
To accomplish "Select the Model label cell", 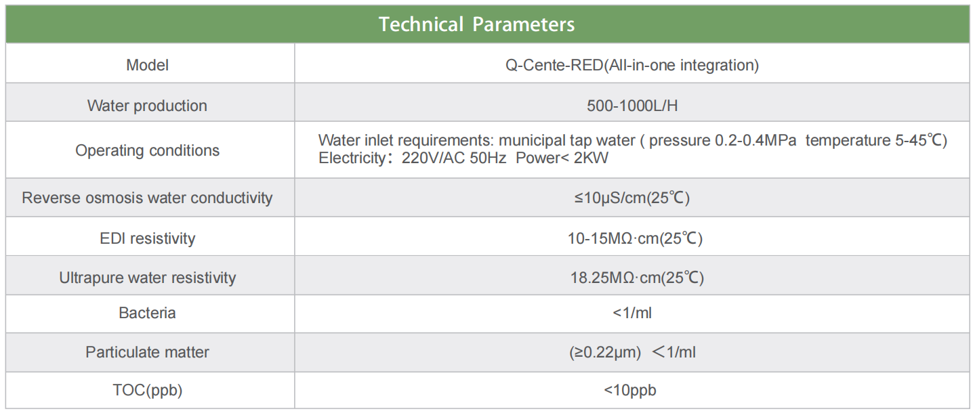I will [x=148, y=65].
